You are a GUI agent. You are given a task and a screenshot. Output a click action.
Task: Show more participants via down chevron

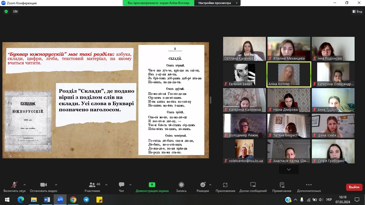[289, 169]
